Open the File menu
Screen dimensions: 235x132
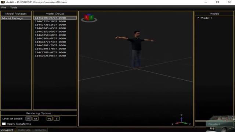coord(3,7)
